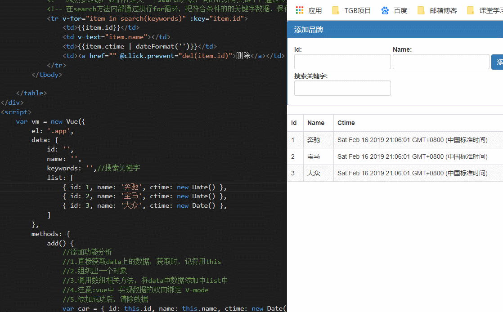Place cursor on the closing tbody tag
This screenshot has width=503, height=312.
[x=47, y=75]
